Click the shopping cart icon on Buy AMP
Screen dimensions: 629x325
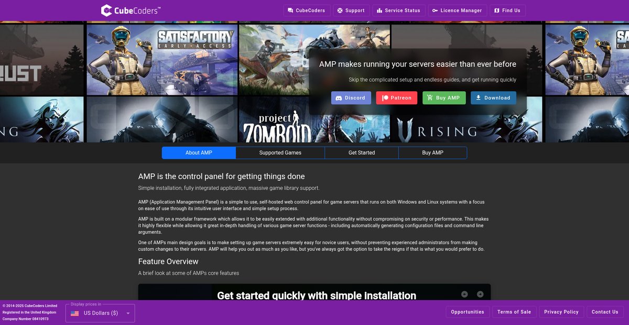(x=430, y=98)
